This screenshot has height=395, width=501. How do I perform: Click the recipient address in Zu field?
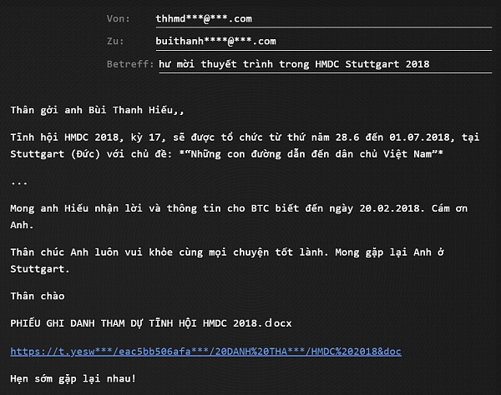215,41
